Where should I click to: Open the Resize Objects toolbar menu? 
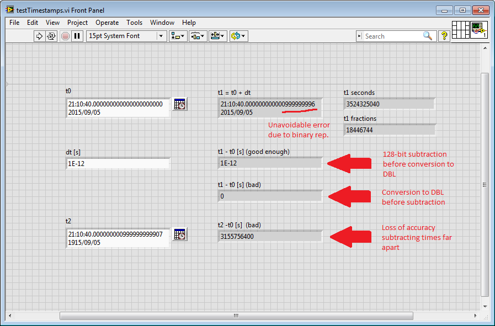point(217,36)
